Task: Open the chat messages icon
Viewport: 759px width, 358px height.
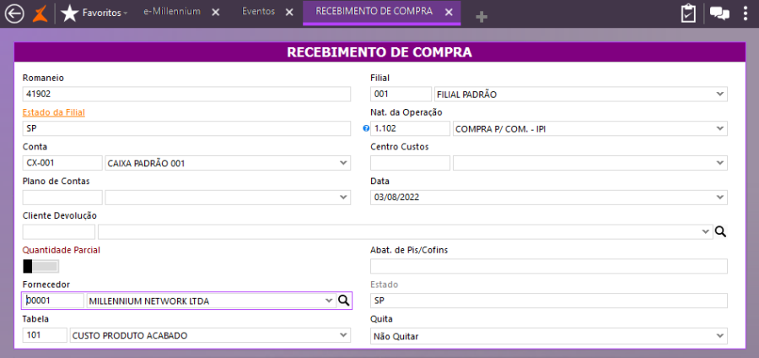Action: [x=719, y=13]
